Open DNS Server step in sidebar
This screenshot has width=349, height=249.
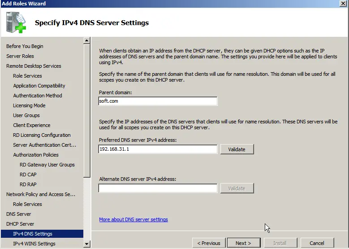click(x=19, y=214)
